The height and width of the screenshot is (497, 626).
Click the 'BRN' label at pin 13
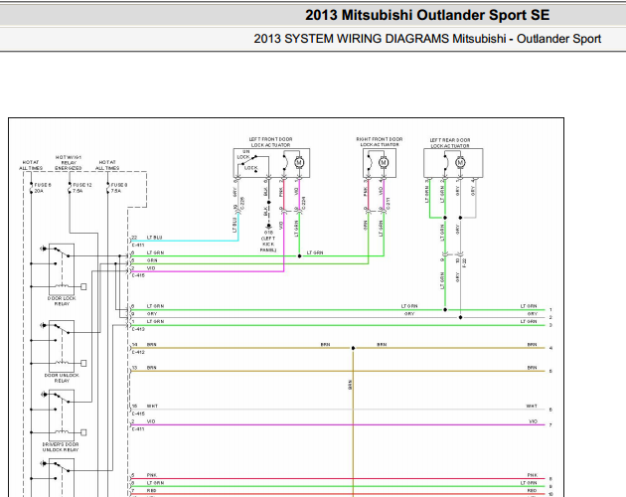coord(152,368)
